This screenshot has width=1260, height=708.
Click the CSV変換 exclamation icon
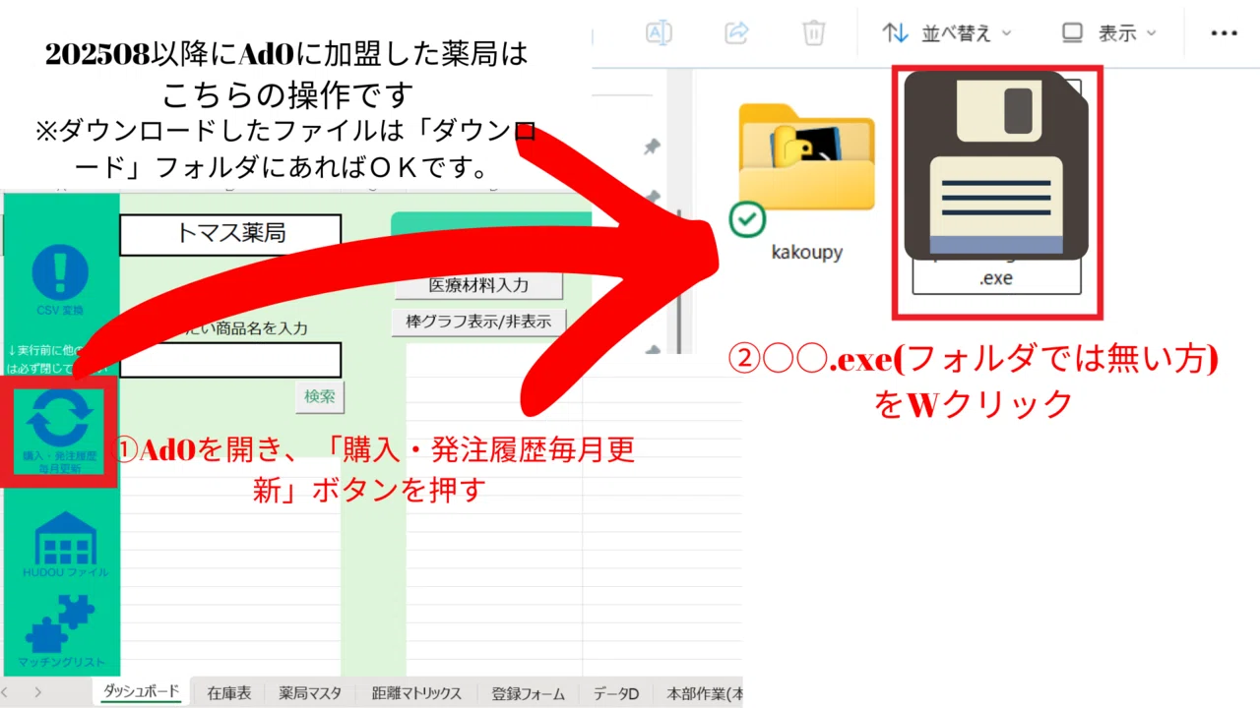click(x=60, y=272)
